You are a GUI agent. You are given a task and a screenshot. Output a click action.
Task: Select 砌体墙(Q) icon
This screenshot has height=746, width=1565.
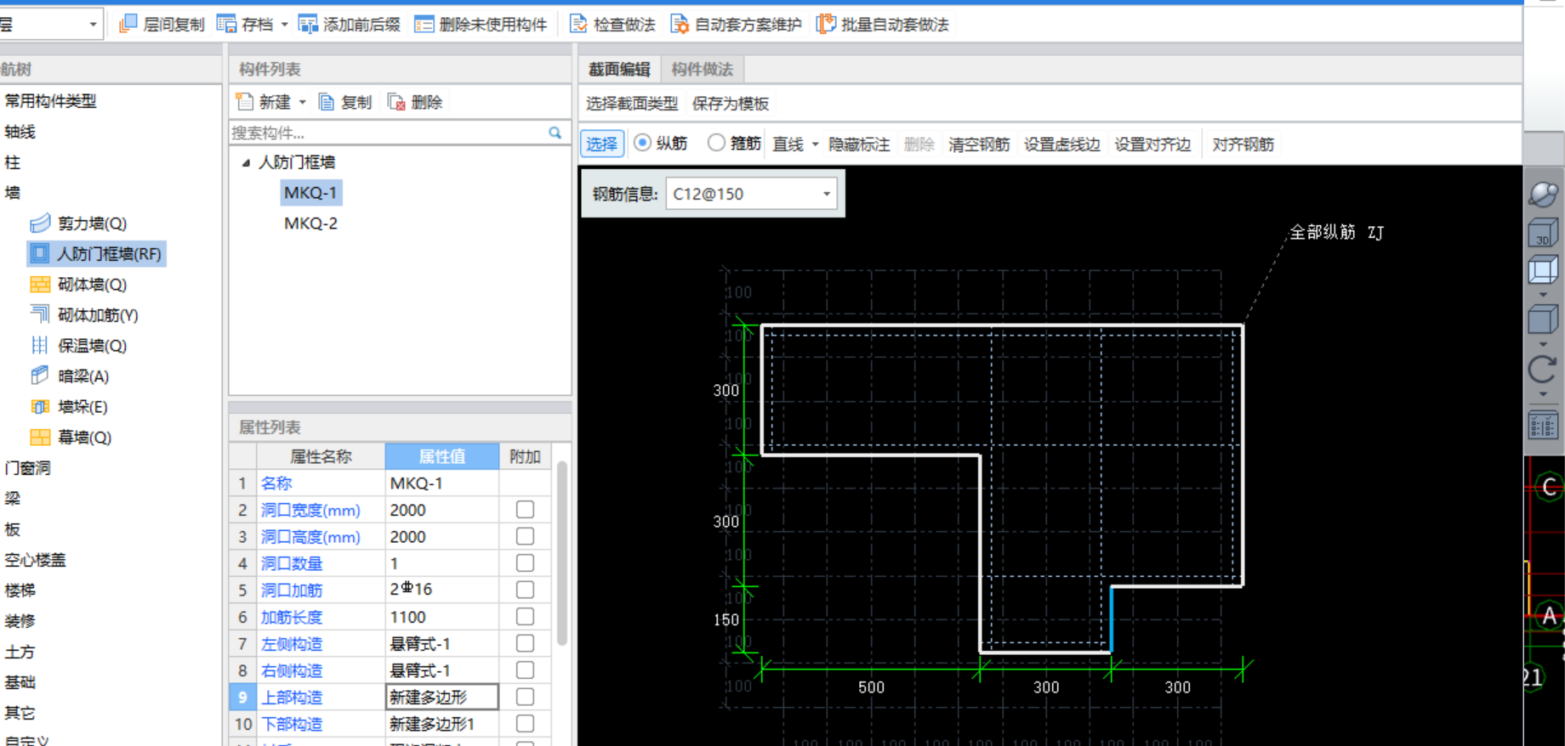(x=40, y=284)
